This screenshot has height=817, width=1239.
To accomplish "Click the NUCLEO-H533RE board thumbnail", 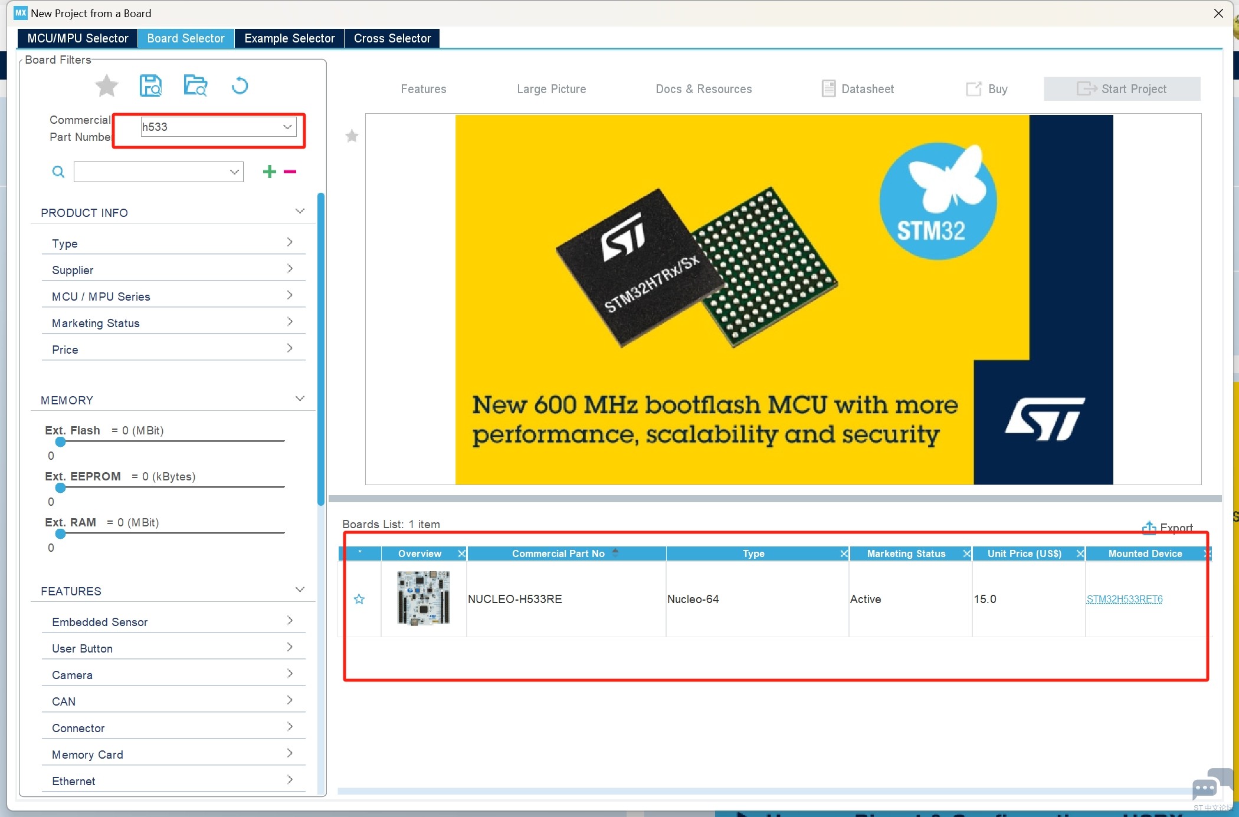I will tap(424, 598).
